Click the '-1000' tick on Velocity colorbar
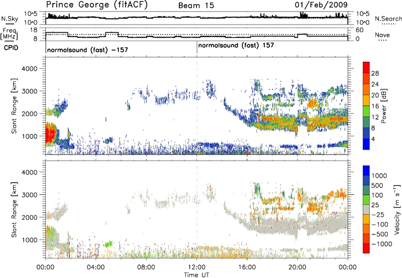The image size is (402, 278). 382,244
